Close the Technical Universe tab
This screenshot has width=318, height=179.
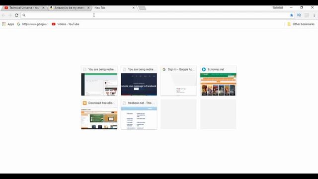click(x=43, y=8)
